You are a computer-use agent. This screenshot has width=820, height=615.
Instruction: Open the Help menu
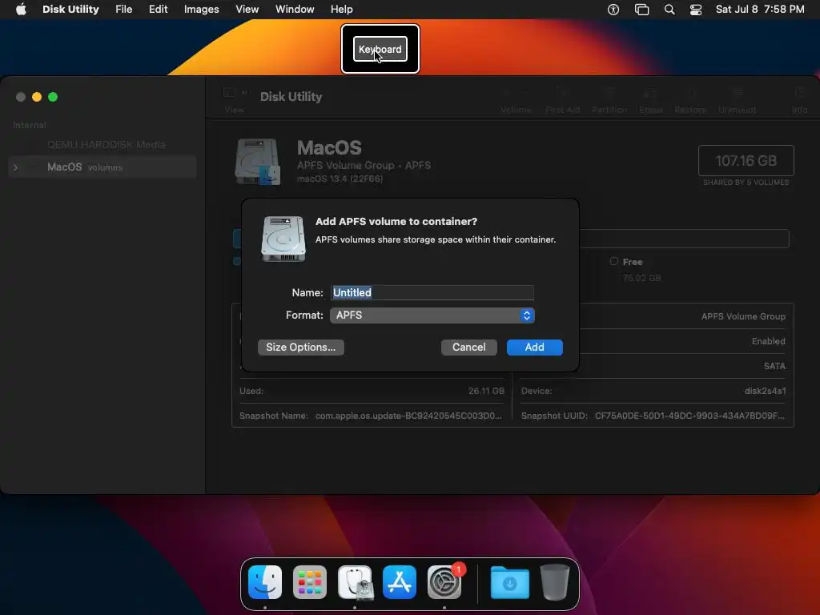tap(341, 10)
